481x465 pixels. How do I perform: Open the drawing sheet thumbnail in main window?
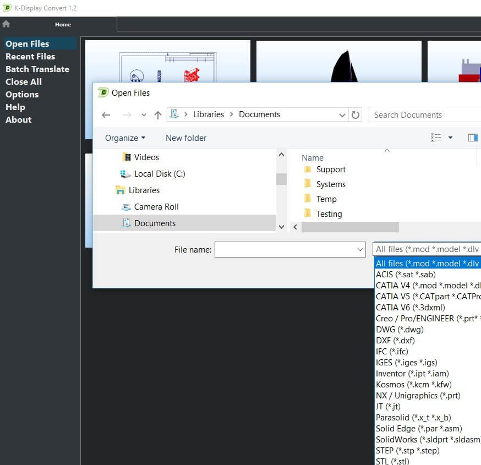coord(168,61)
